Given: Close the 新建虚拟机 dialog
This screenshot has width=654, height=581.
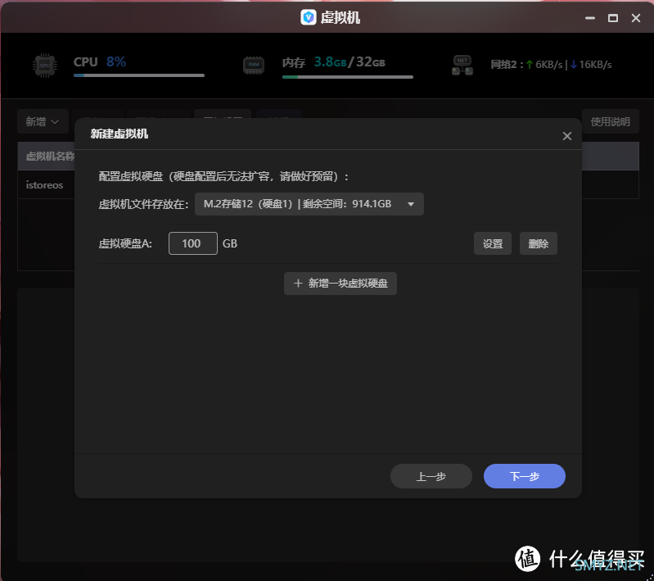Looking at the screenshot, I should pyautogui.click(x=567, y=136).
